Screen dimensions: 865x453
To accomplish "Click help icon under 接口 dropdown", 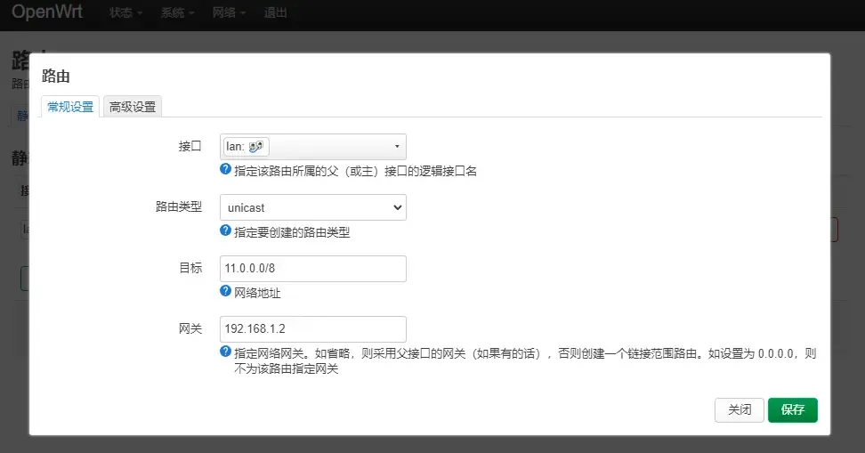I will pyautogui.click(x=225, y=169).
